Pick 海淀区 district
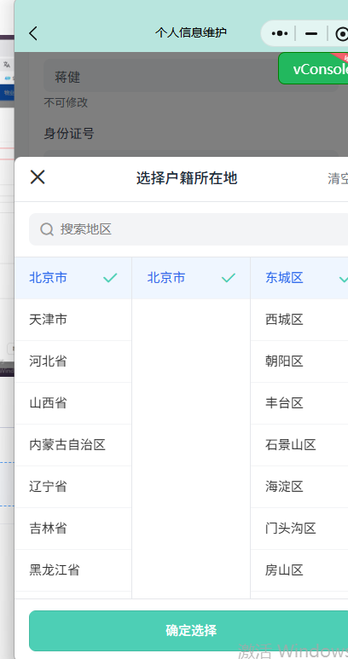The width and height of the screenshot is (348, 659). tap(299, 486)
